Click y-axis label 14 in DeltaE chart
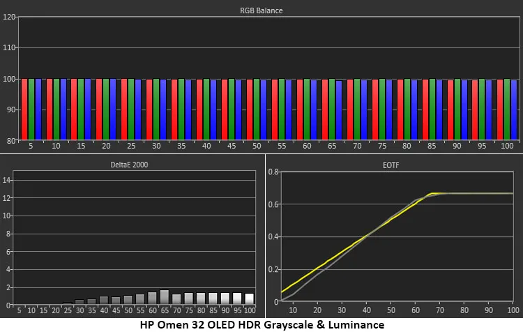This screenshot has height=332, width=523. (7, 180)
